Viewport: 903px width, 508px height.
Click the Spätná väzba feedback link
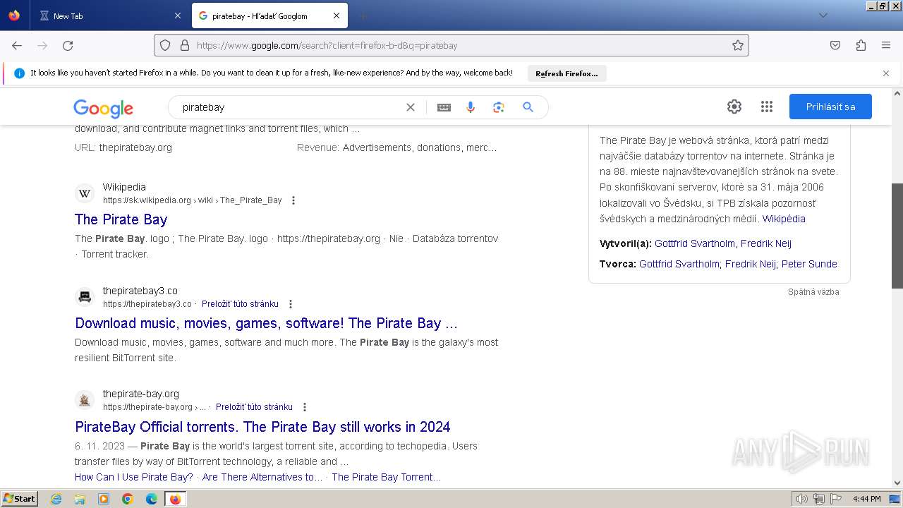pyautogui.click(x=813, y=292)
